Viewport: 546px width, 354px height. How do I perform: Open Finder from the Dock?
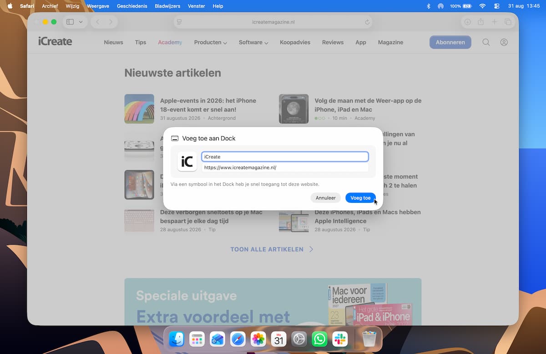pyautogui.click(x=177, y=339)
